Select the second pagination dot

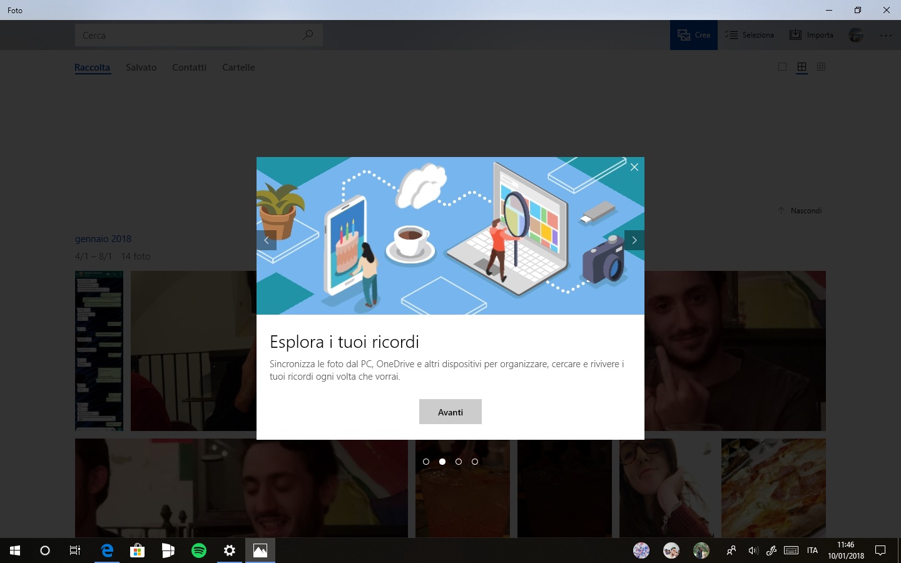442,462
